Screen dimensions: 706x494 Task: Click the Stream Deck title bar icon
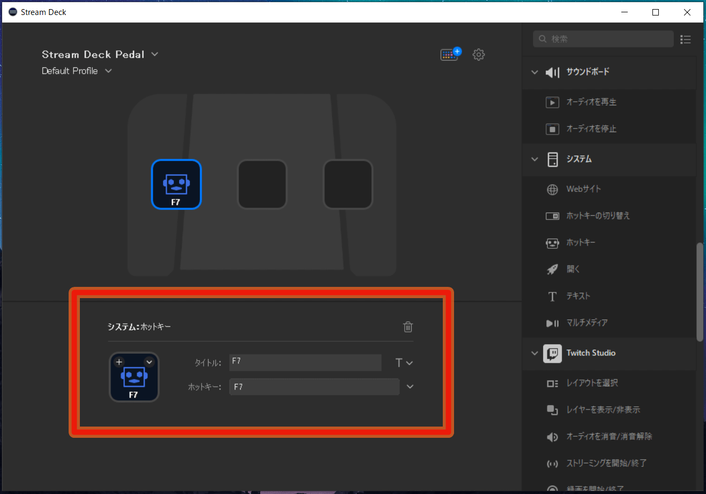[x=13, y=12]
